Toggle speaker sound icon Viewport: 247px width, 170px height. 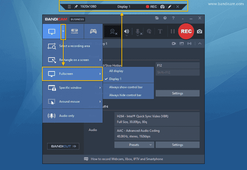point(127,31)
